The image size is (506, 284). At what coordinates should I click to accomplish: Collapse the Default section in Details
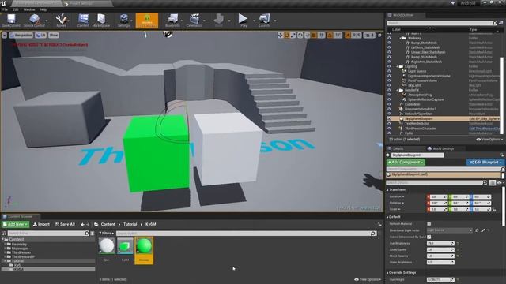[x=388, y=217]
